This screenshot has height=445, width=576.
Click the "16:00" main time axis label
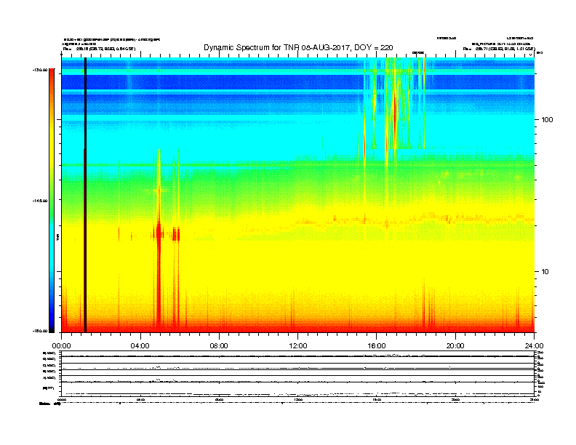click(x=377, y=346)
